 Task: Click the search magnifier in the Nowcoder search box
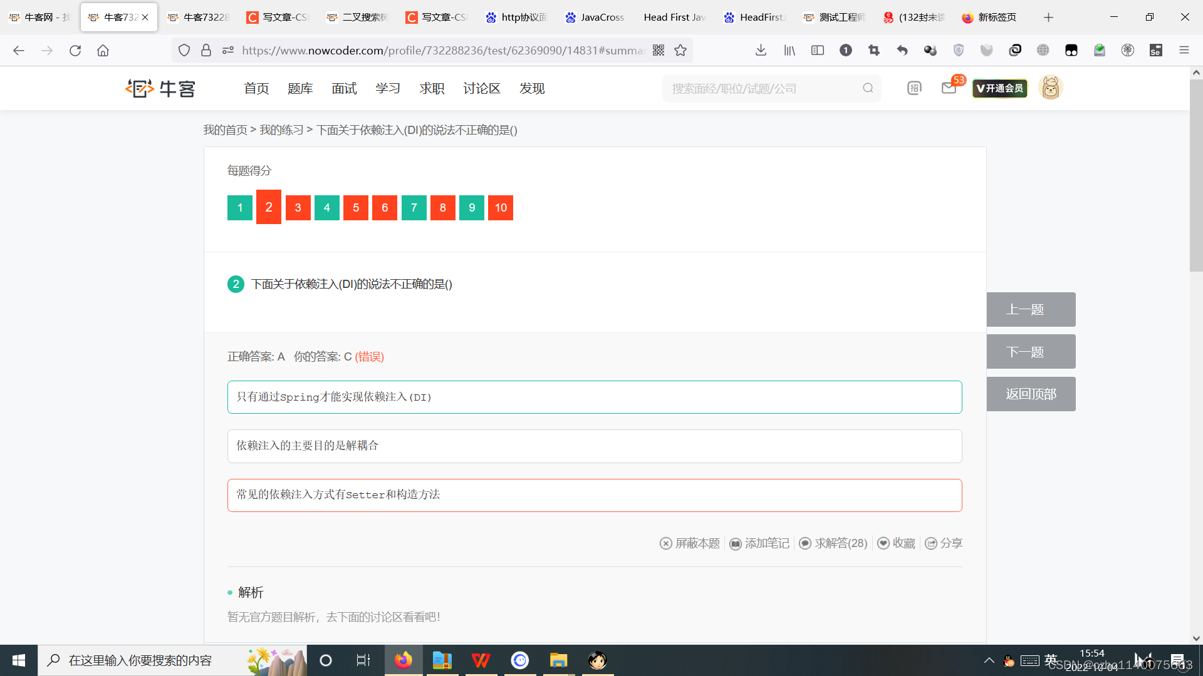868,88
